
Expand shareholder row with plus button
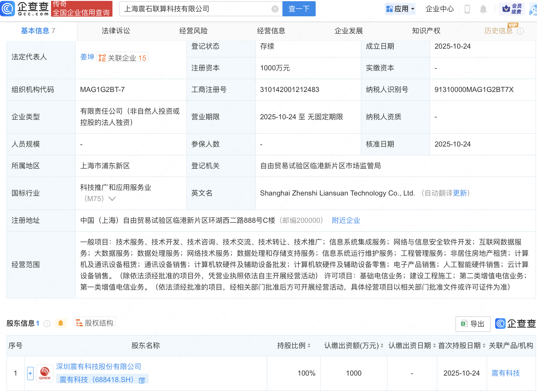click(30, 373)
